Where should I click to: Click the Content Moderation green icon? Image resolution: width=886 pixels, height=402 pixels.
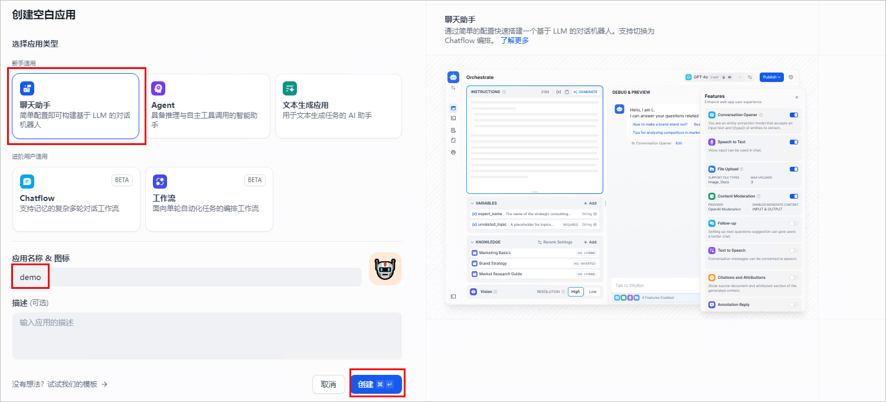[712, 196]
